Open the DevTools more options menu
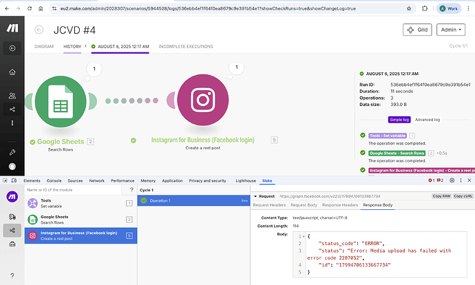Image resolution: width=475 pixels, height=285 pixels. pos(461,180)
